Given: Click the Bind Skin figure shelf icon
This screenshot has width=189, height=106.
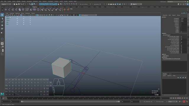Looking at the screenshot, I should (x=19, y=9).
